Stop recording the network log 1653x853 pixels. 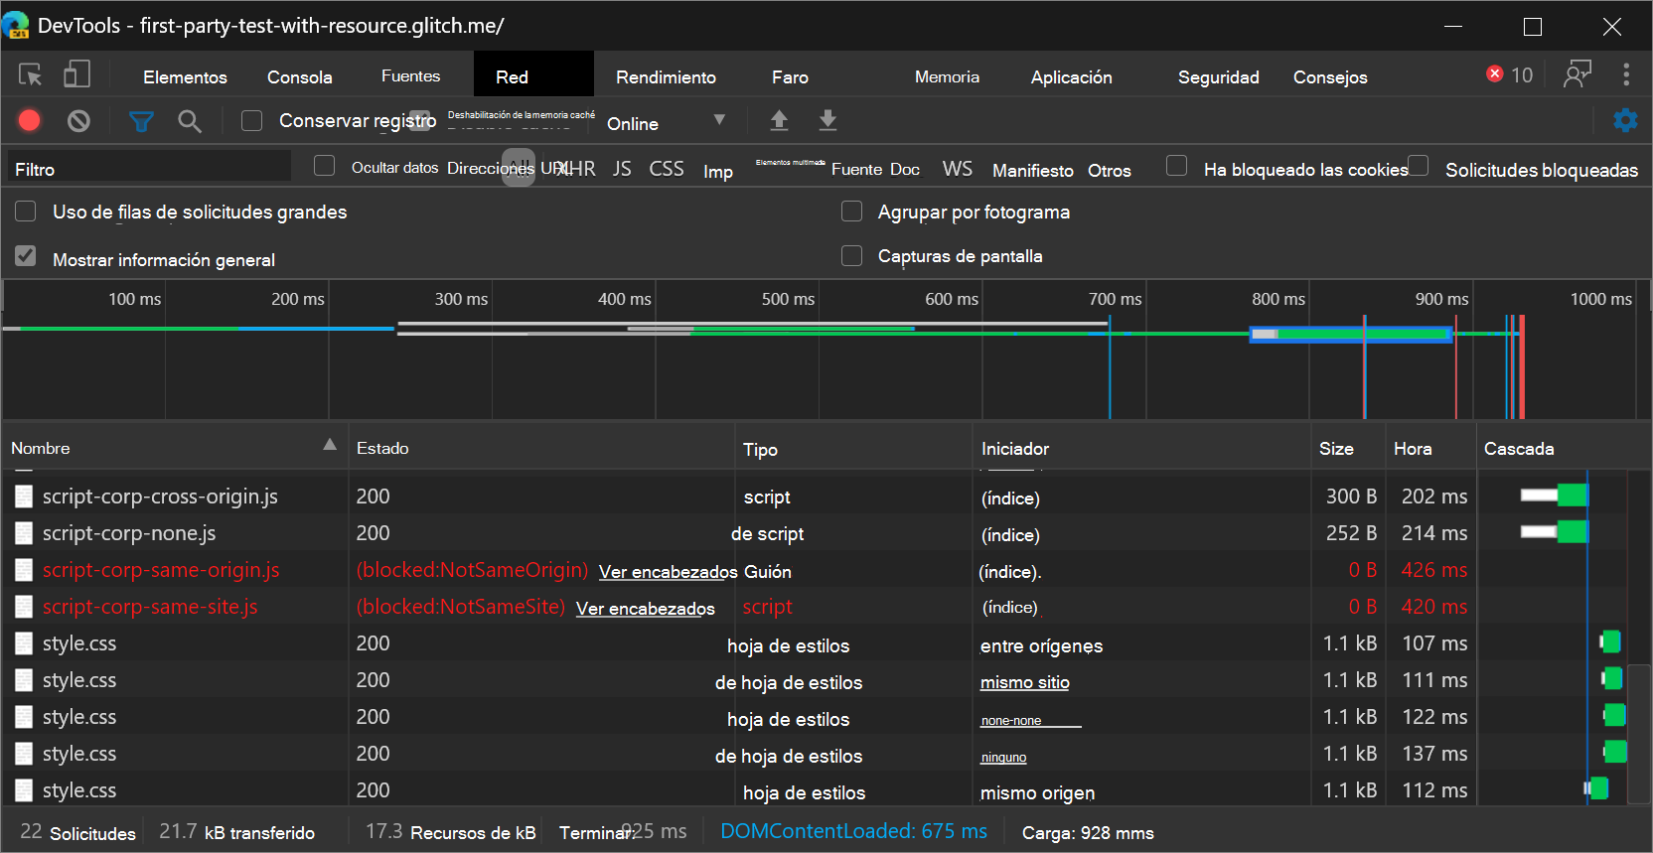[30, 120]
